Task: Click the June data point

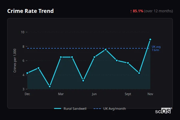Action: point(94,57)
